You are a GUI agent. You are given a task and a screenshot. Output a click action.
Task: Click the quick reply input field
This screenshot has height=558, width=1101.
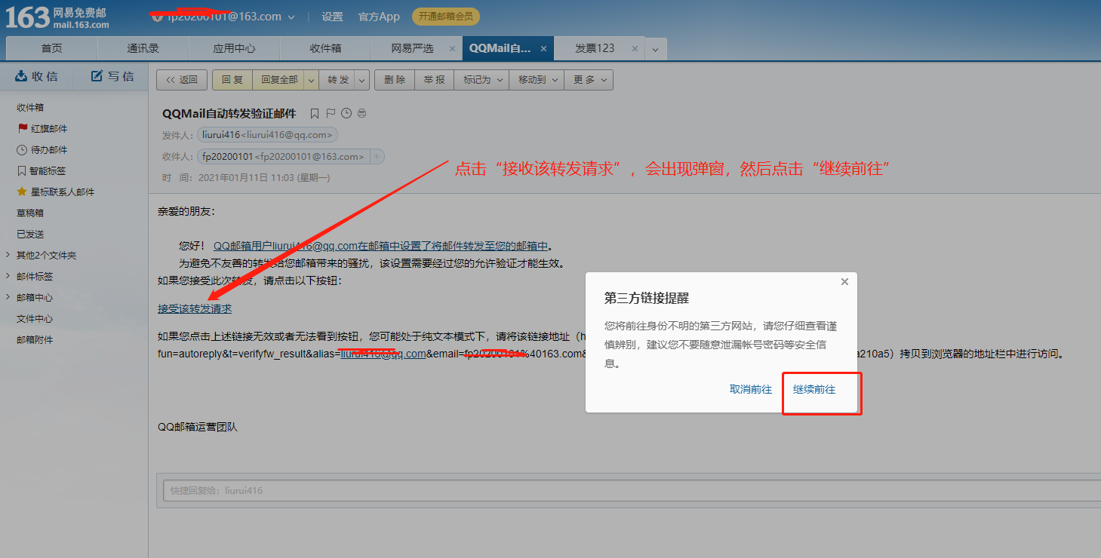point(632,491)
